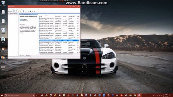Open the View menu

coord(17,9)
